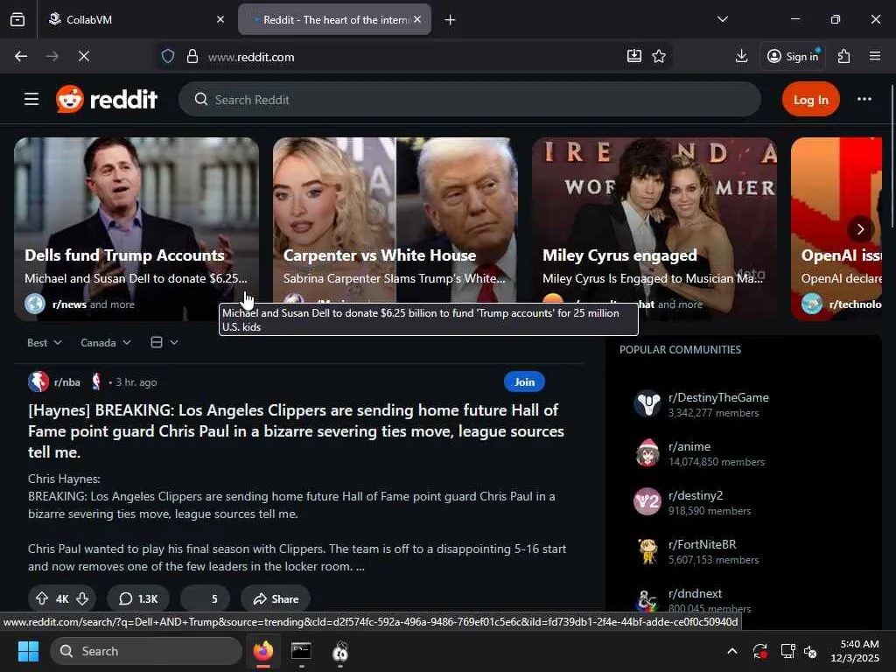Click the page vertical scrollbar

pyautogui.click(x=892, y=157)
